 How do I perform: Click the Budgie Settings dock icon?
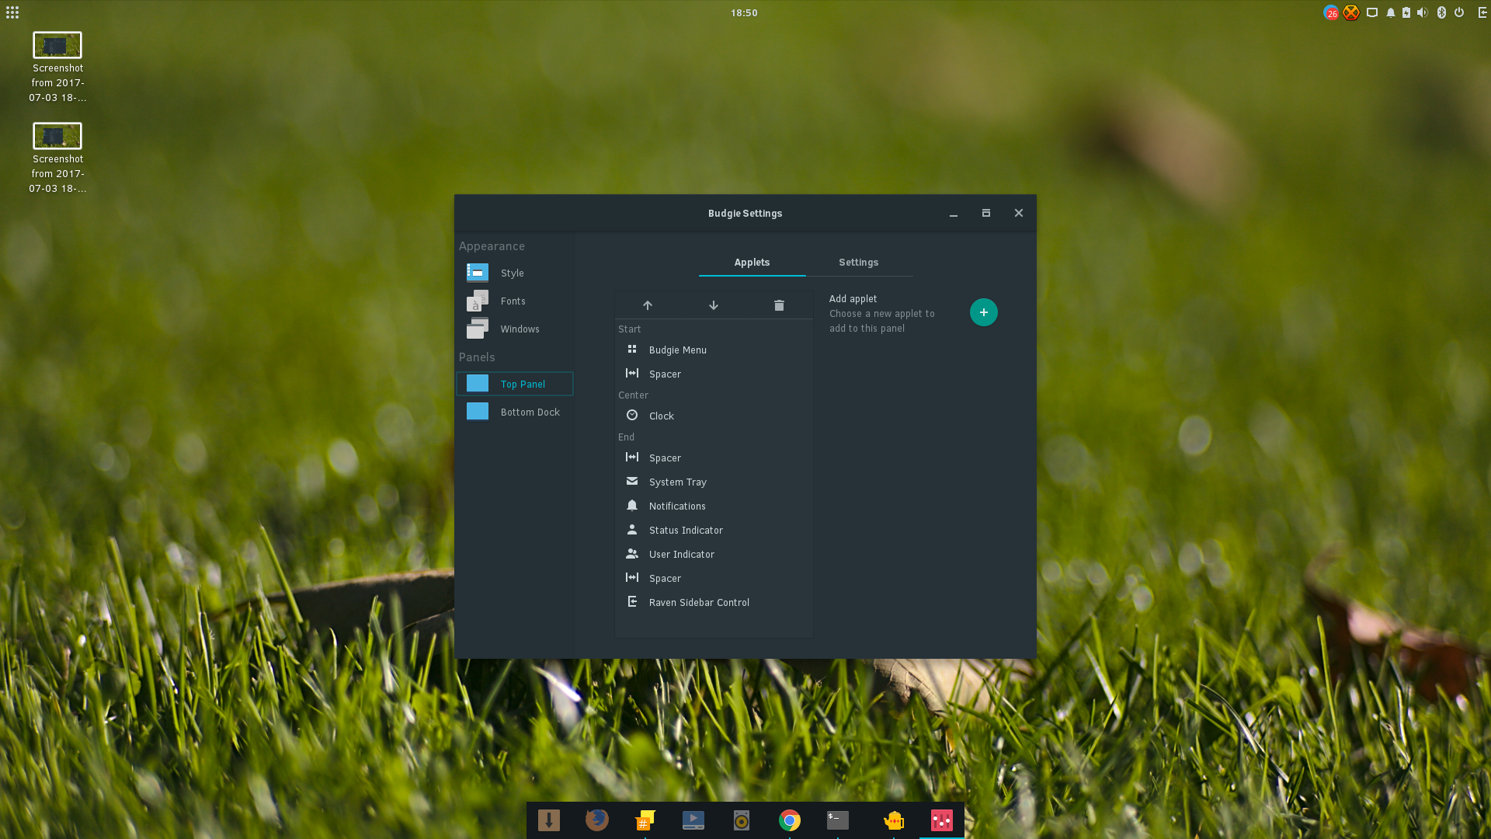942,820
